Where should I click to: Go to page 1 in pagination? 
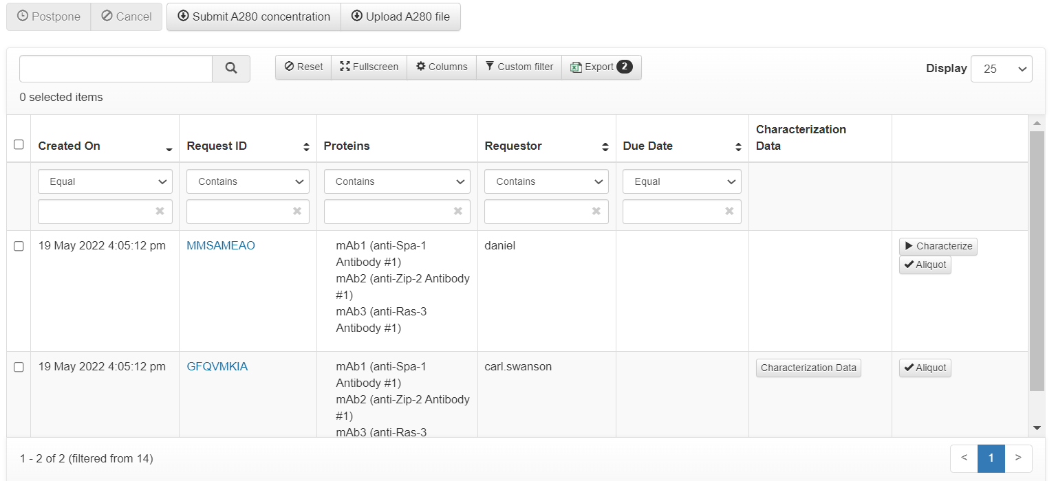tap(991, 458)
